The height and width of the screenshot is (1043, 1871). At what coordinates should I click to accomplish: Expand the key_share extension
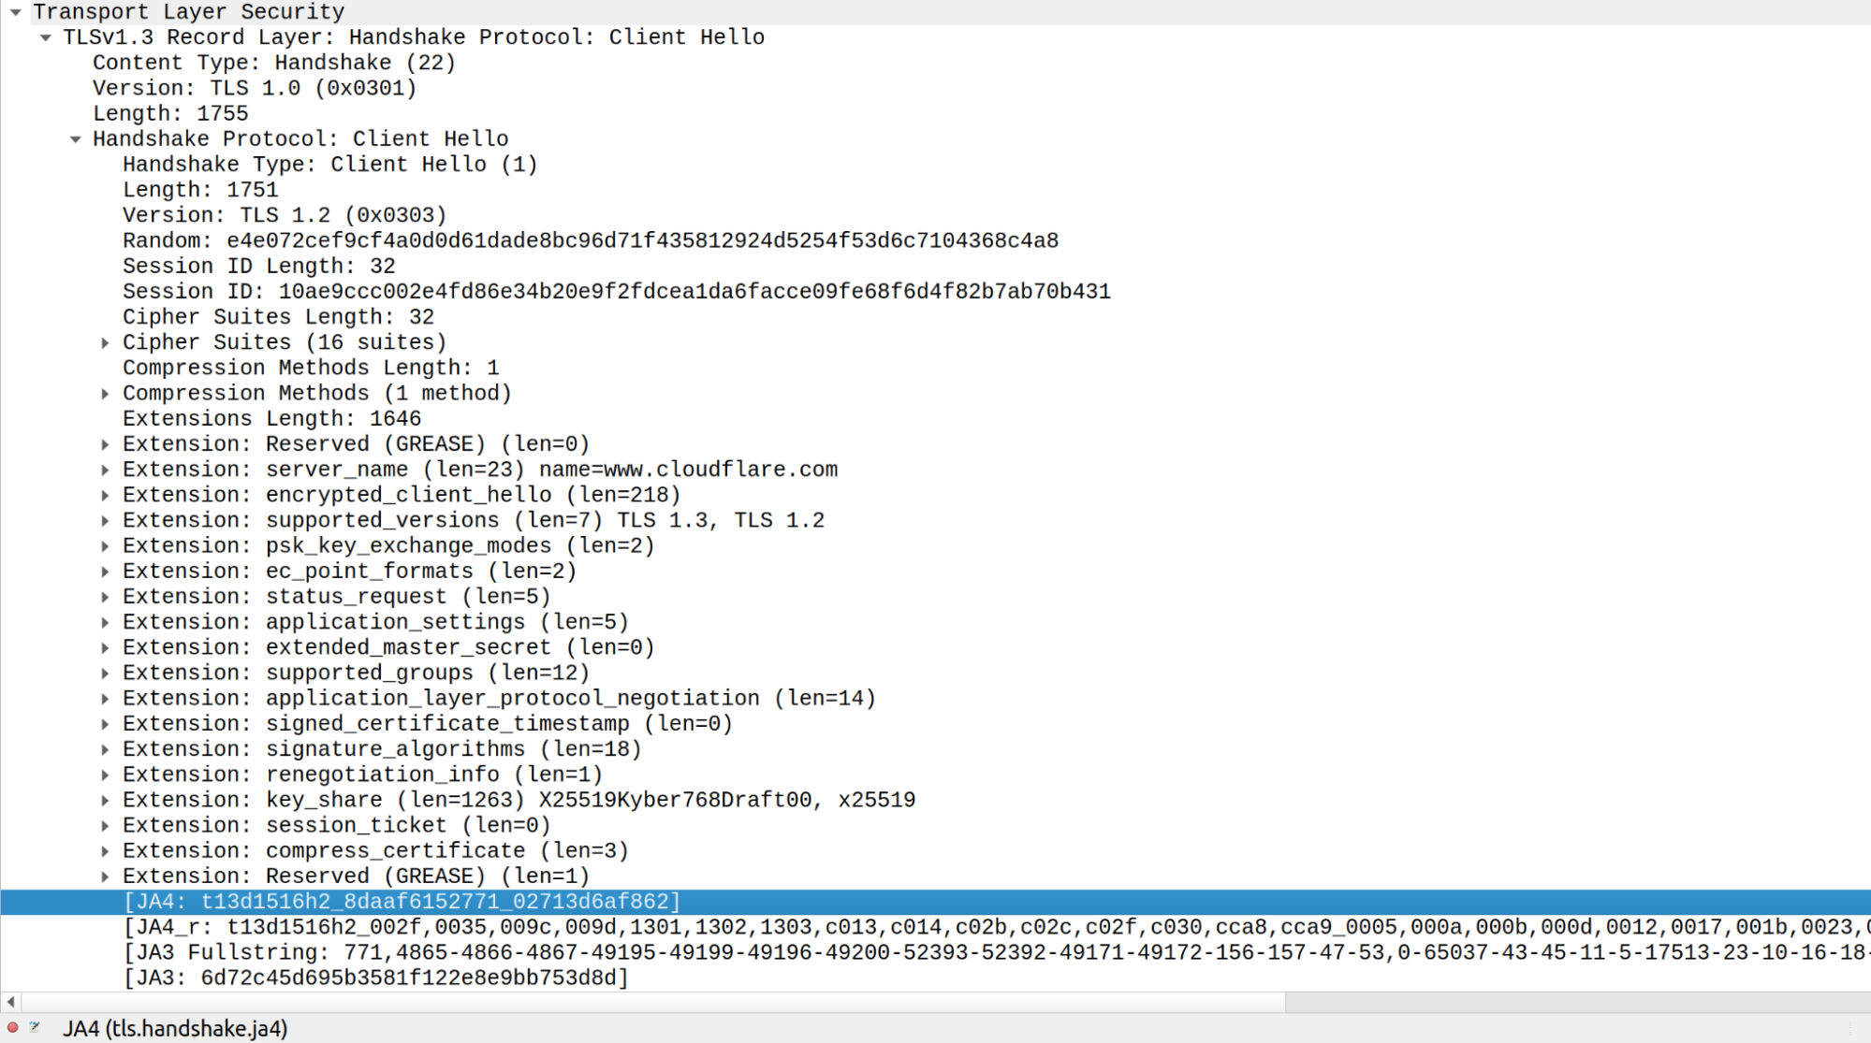click(106, 801)
